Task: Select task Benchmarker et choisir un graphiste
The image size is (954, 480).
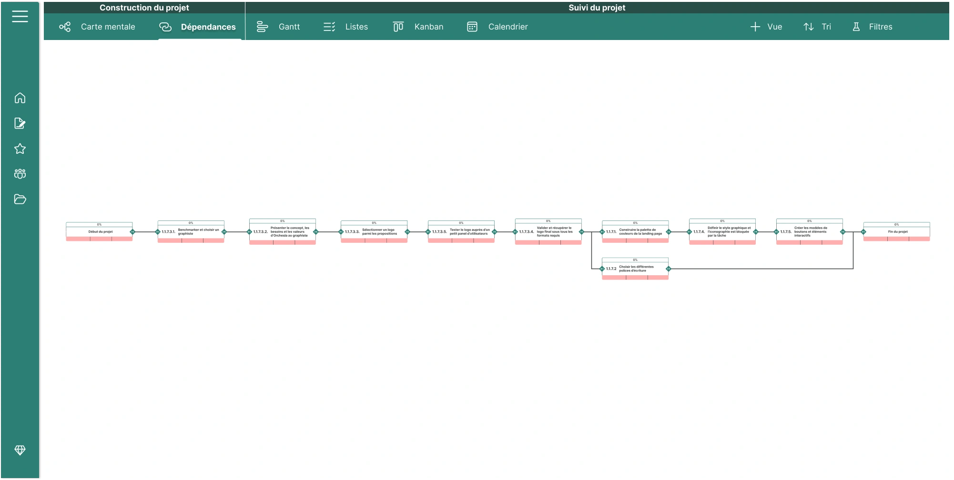Action: pos(191,232)
